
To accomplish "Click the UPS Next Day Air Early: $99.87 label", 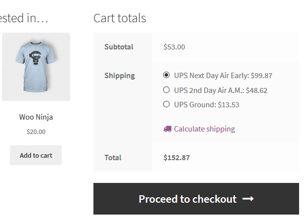I will tap(223, 76).
